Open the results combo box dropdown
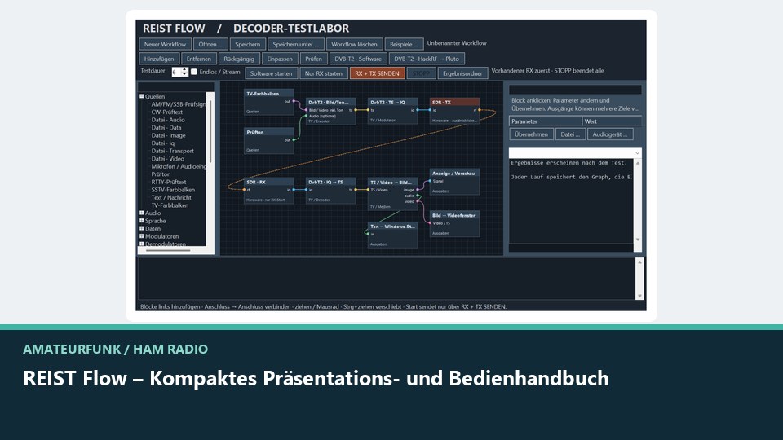783x440 pixels. pos(637,153)
